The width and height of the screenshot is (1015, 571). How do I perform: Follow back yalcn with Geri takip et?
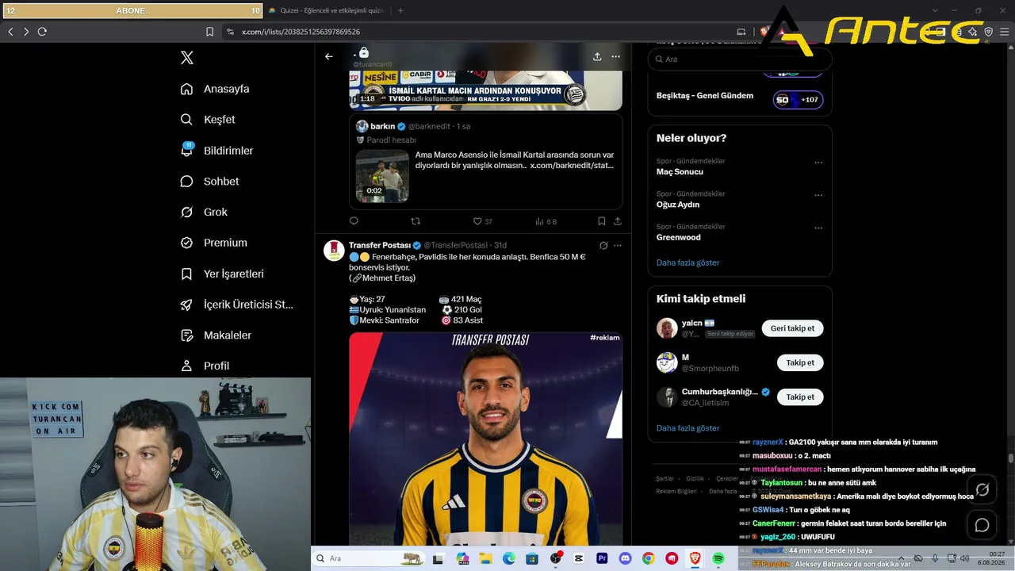click(792, 328)
